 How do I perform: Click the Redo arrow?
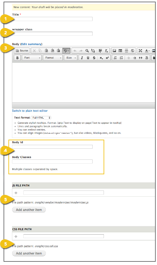pyautogui.click(x=81, y=51)
